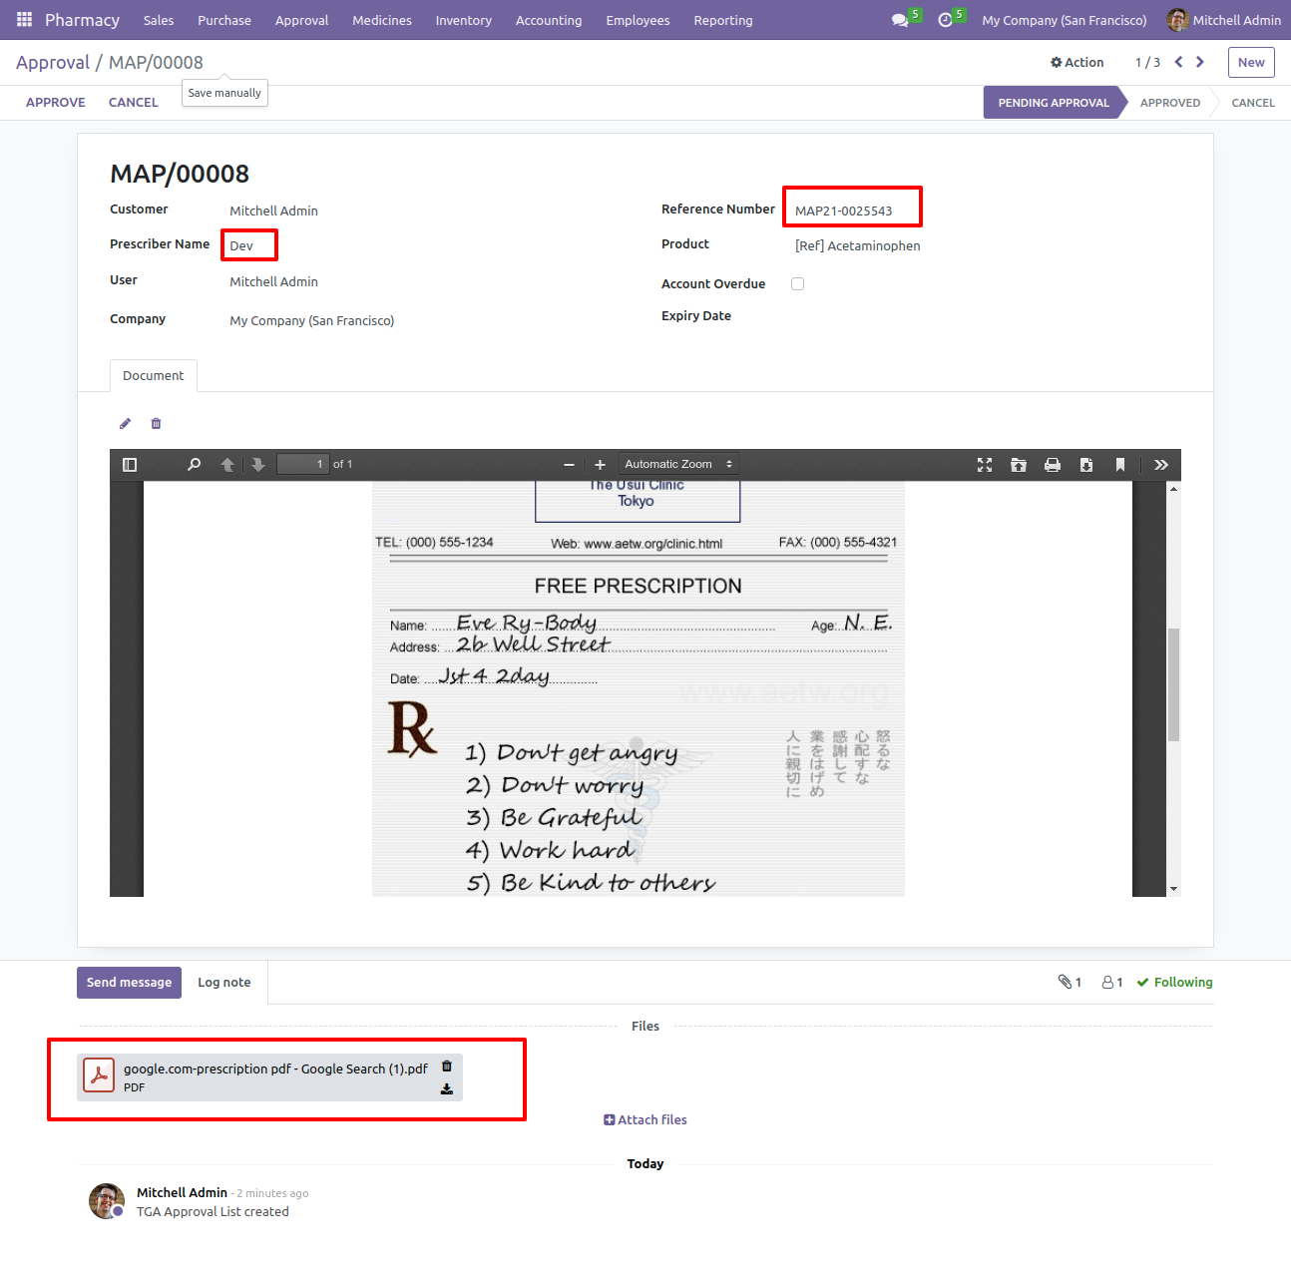Download the document from PDF toolbar
This screenshot has height=1281, width=1291.
pos(1086,465)
